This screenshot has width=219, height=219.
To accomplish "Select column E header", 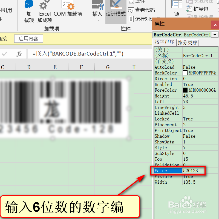I will coord(55,67).
